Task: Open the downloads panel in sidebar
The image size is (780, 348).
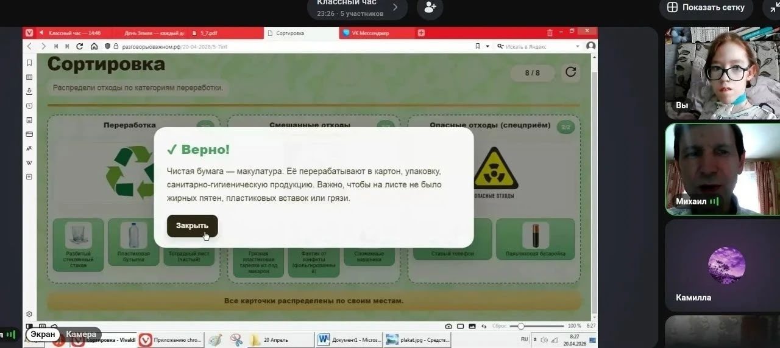Action: (x=29, y=91)
